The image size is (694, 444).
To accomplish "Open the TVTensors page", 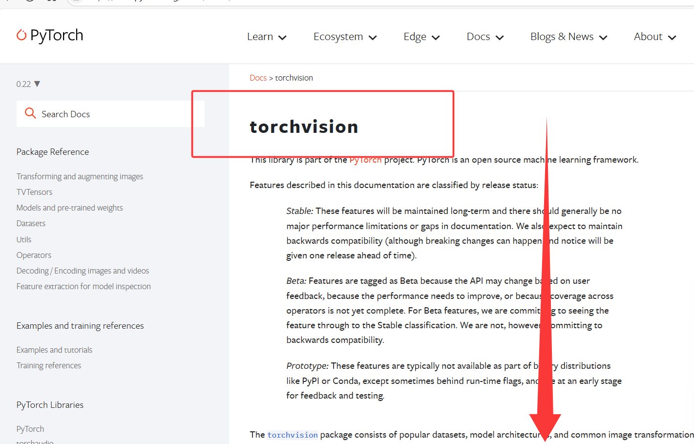I will (34, 192).
